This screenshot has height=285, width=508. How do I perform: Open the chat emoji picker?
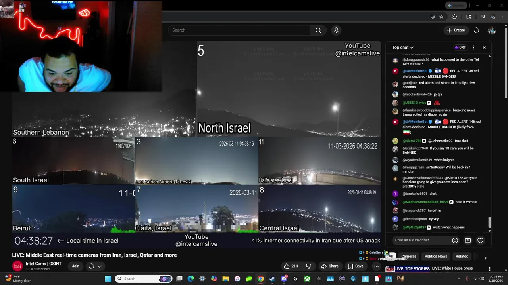455,240
